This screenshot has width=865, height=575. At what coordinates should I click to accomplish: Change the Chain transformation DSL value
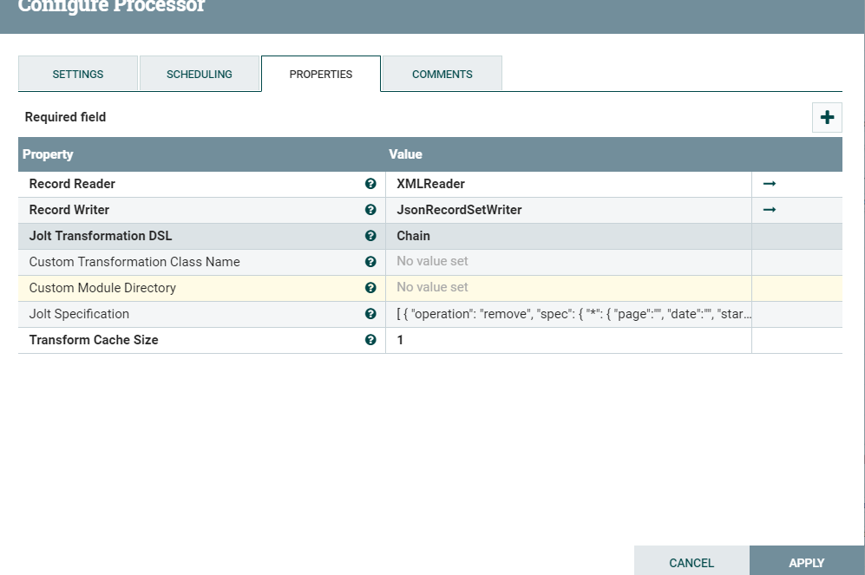point(568,236)
